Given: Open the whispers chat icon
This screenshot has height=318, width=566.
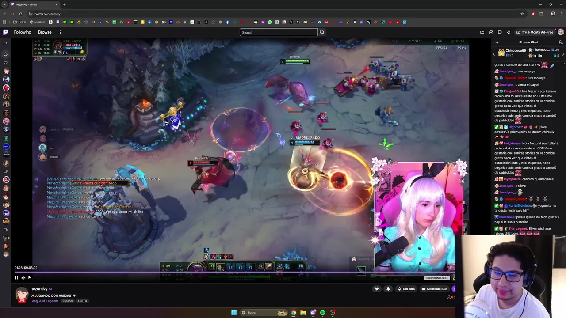Looking at the screenshot, I should (x=500, y=32).
